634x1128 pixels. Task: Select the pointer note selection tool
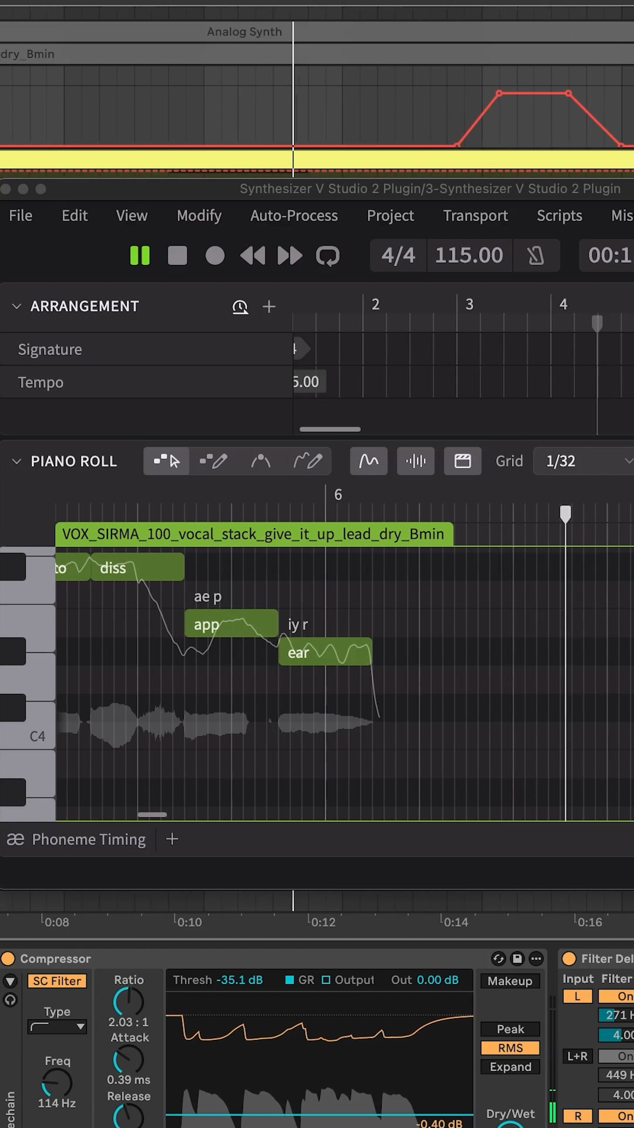coord(166,461)
